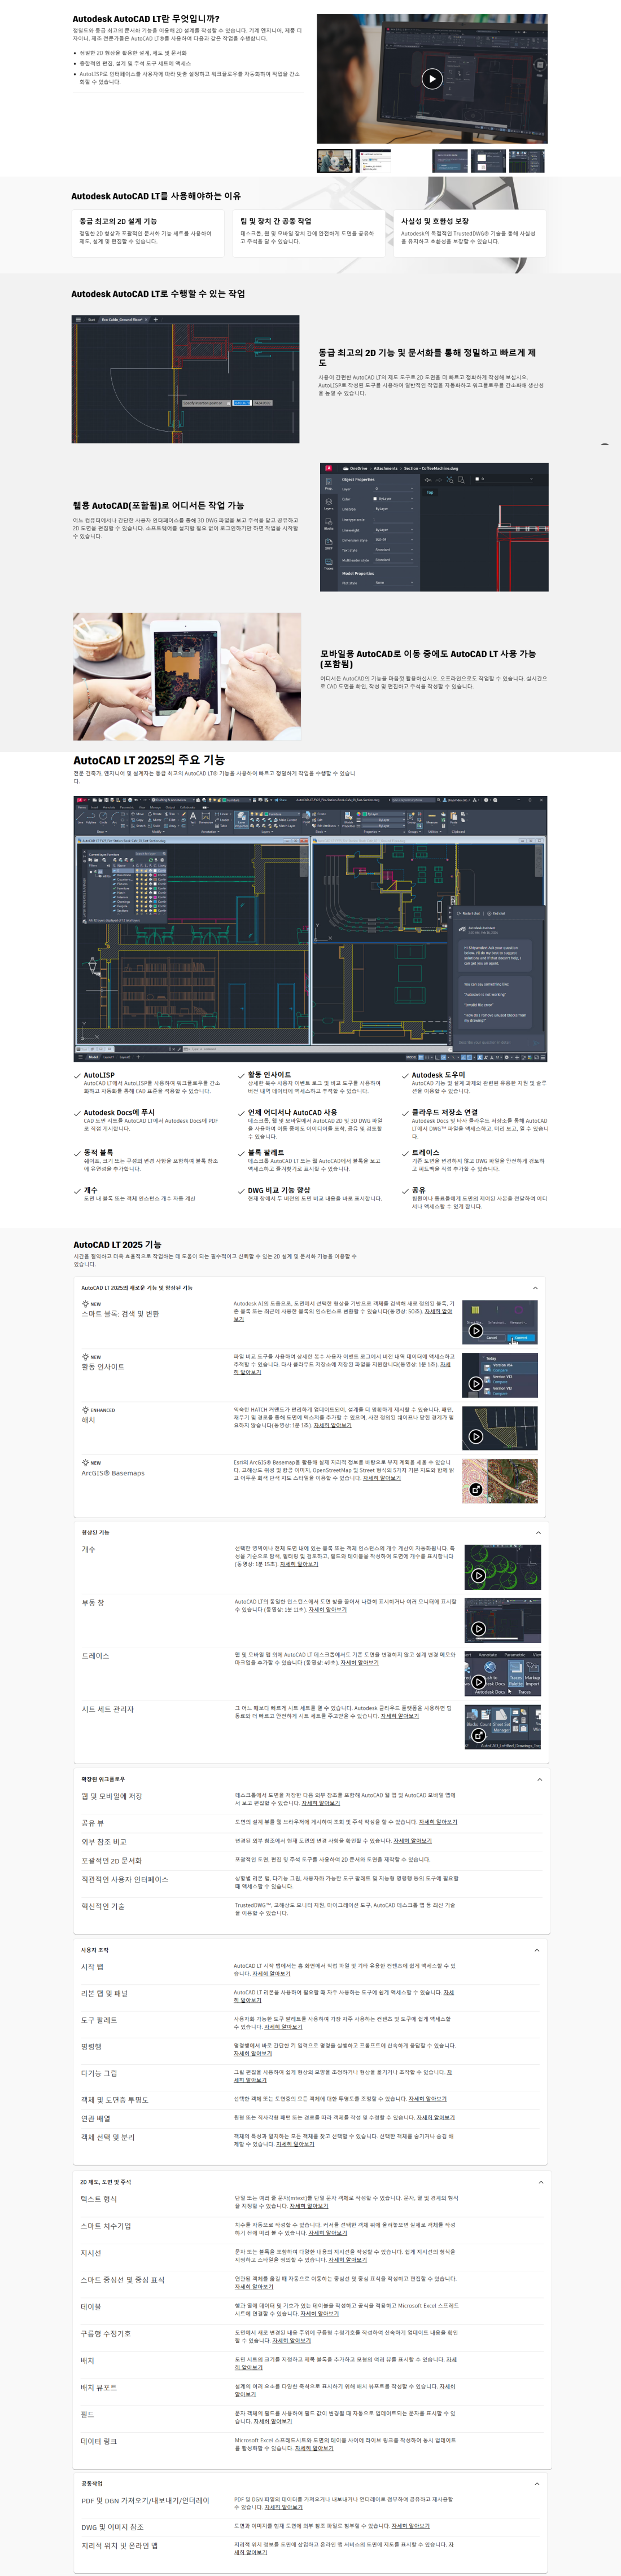This screenshot has height=2576, width=621.
Task: Open the ArcGIS® Basemaps image enlarge icon
Action: [476, 1489]
